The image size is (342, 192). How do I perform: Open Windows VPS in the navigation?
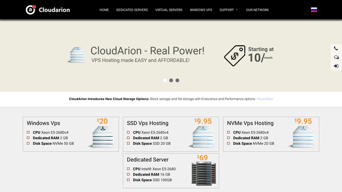[201, 10]
